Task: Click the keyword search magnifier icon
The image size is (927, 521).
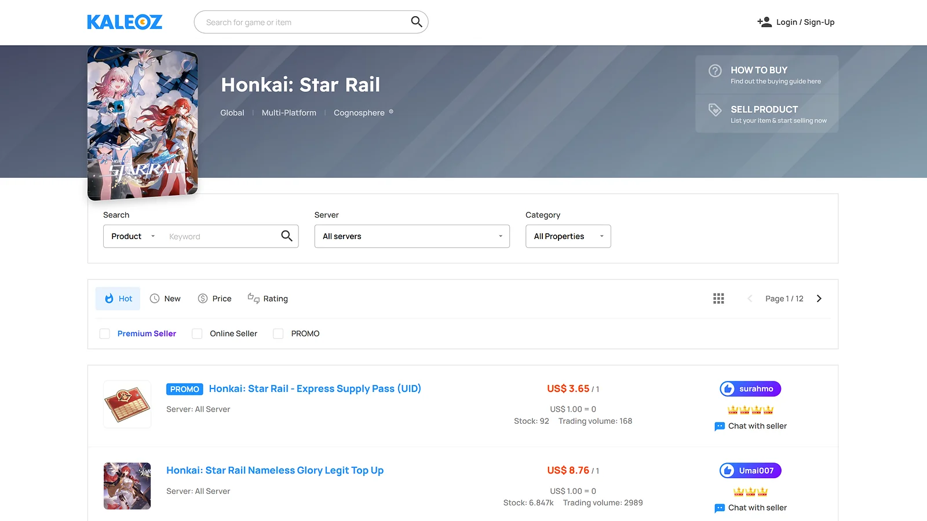Action: [286, 236]
